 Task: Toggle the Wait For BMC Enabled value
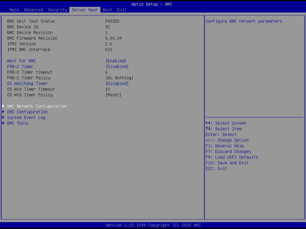[x=116, y=61]
